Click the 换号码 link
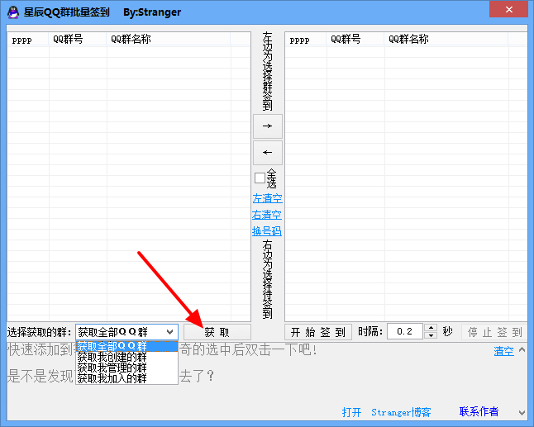 [267, 231]
